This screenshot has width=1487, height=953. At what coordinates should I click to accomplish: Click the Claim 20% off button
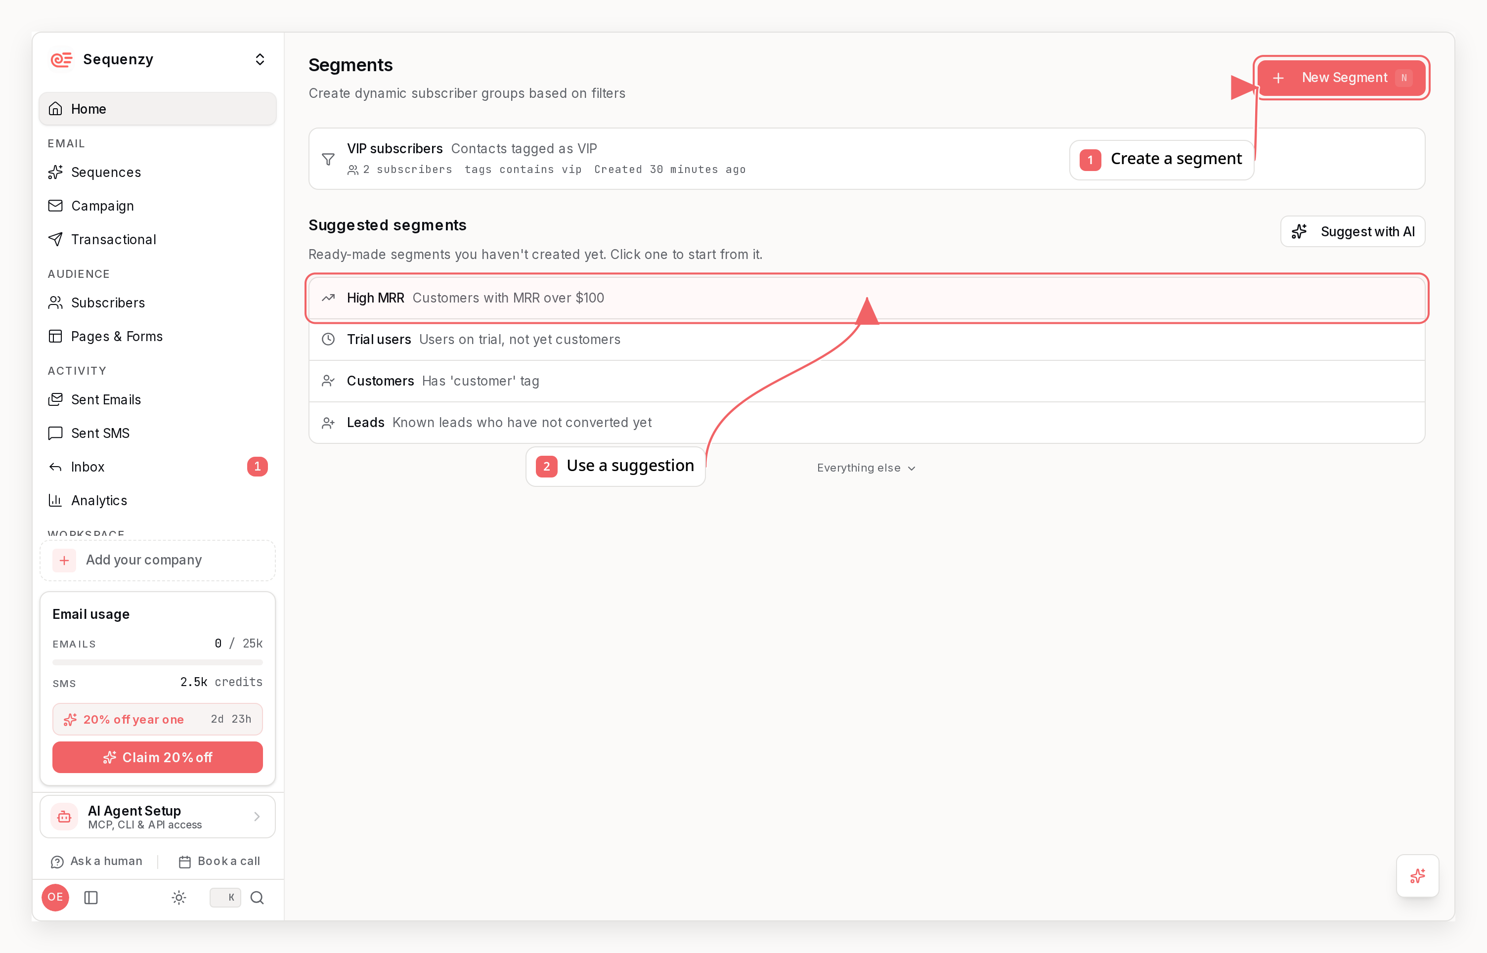(x=158, y=757)
